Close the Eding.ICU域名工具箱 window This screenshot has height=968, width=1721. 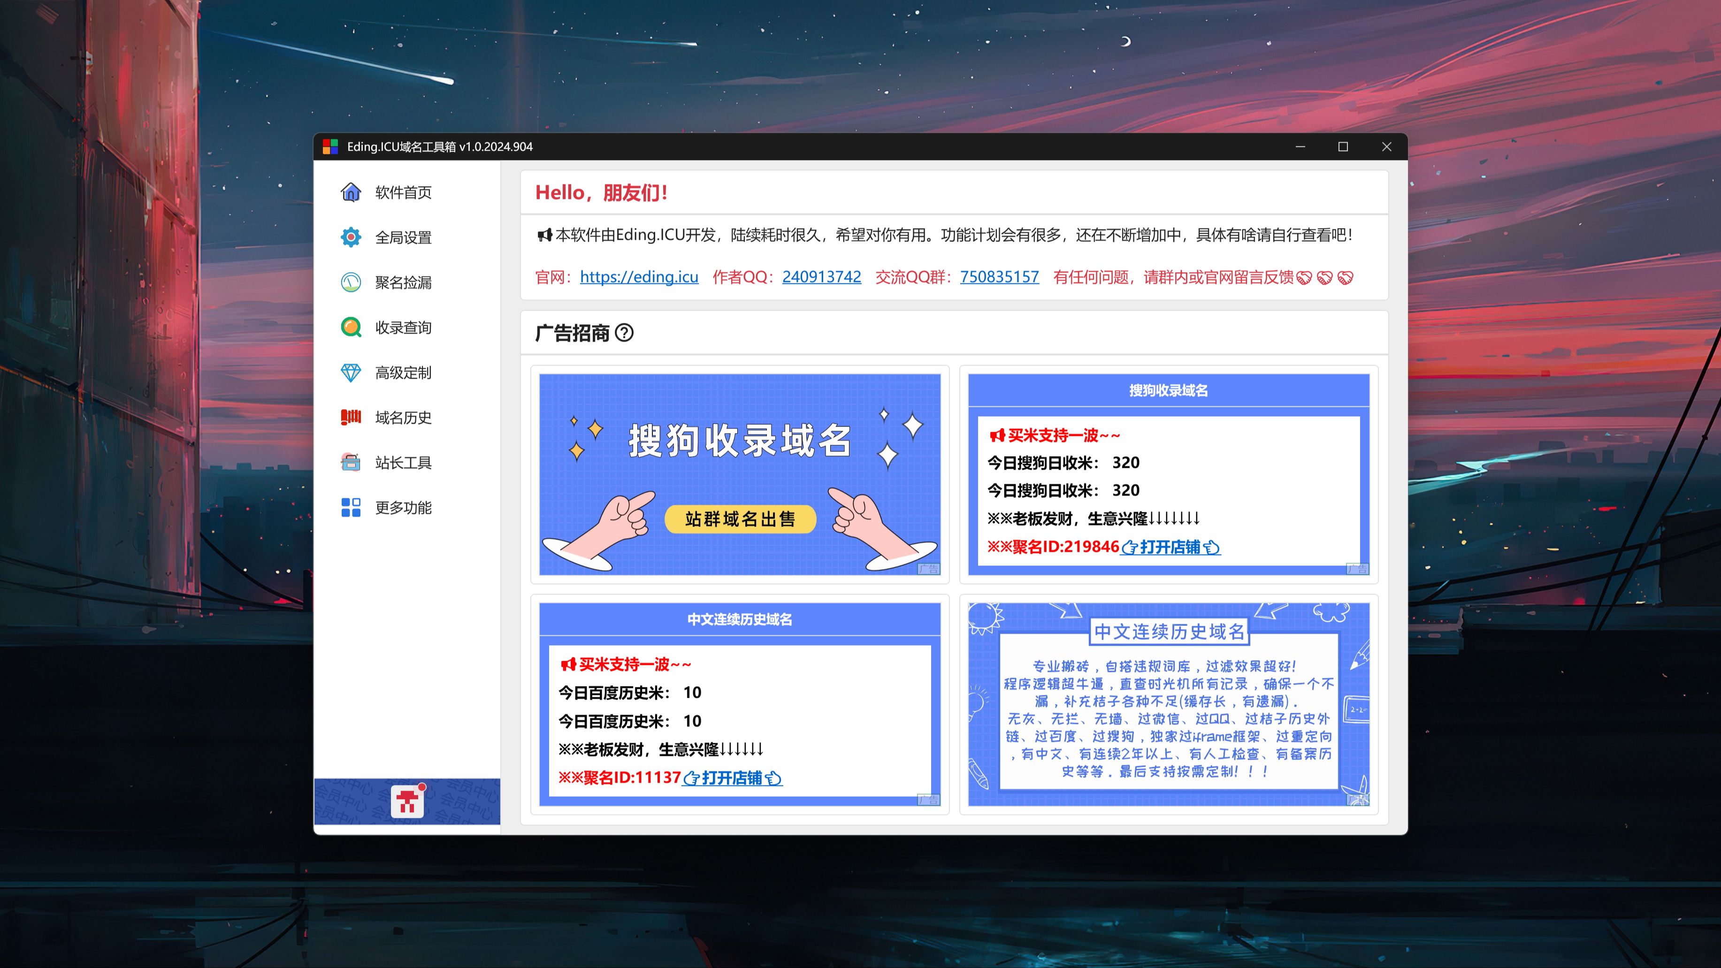pos(1386,147)
